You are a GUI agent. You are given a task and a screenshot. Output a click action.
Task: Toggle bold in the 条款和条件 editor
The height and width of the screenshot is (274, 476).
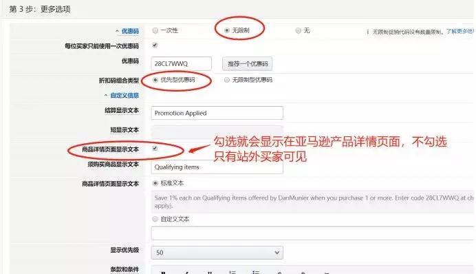163,272
